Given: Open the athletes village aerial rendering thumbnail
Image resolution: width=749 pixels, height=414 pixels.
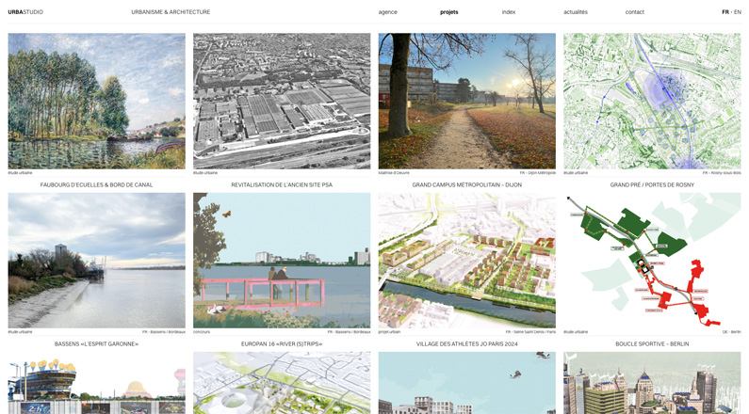Looking at the screenshot, I should [466, 261].
